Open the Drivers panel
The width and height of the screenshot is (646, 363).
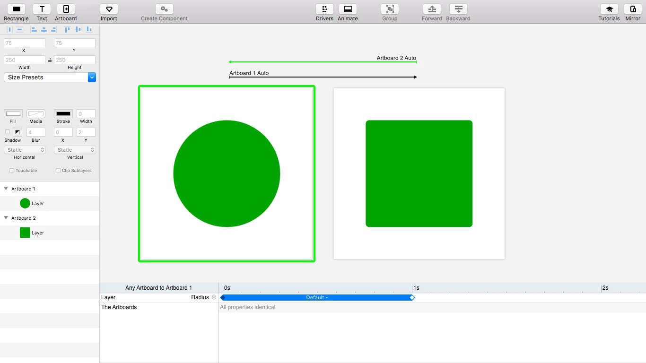[324, 9]
